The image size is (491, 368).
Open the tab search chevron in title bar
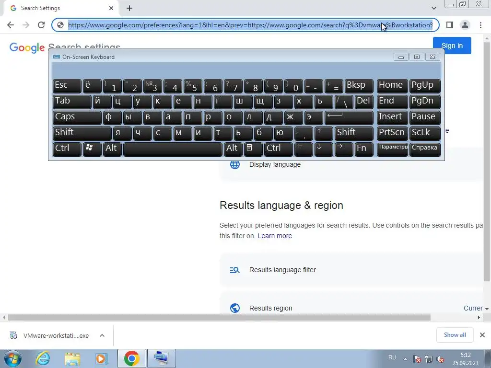433,8
